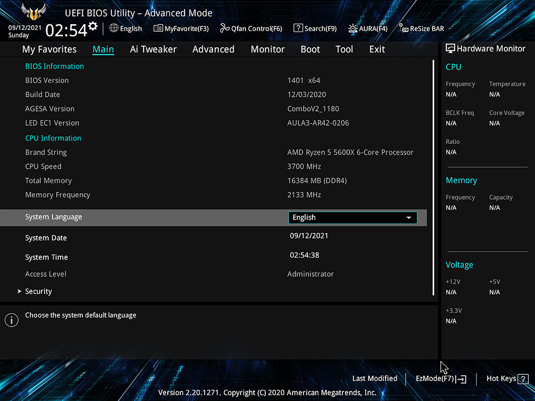Click the ReSize BAR label

(x=427, y=29)
